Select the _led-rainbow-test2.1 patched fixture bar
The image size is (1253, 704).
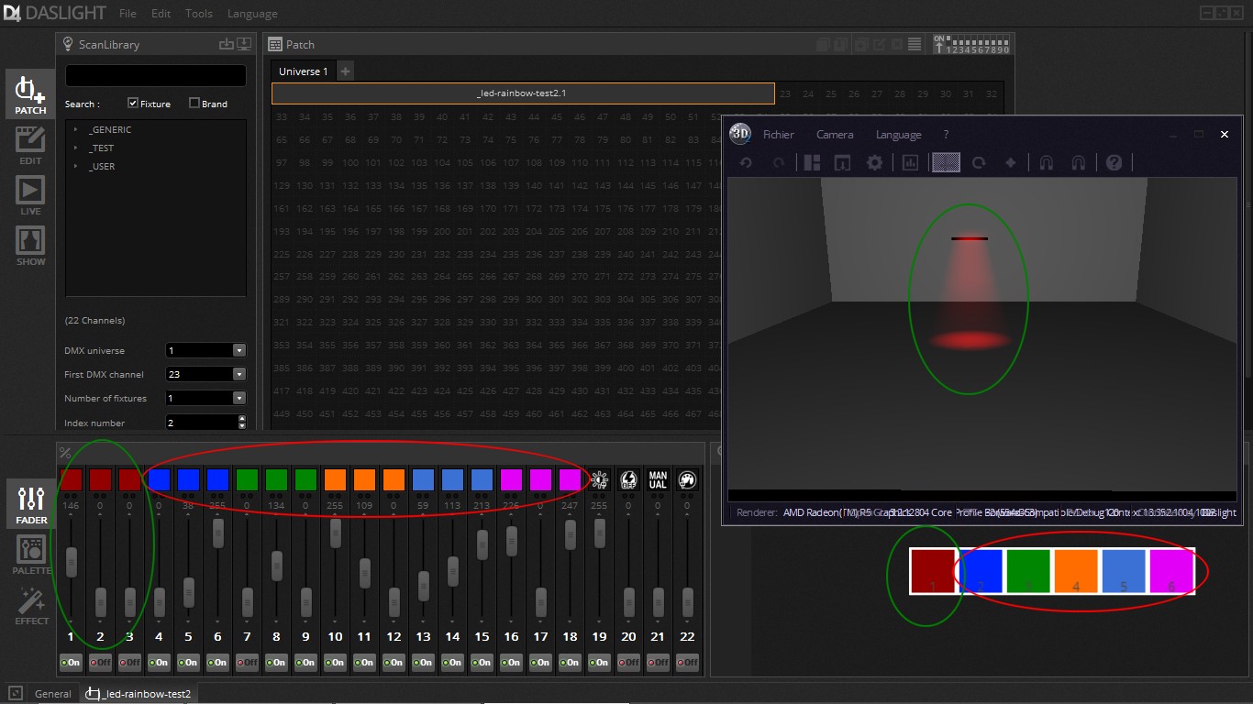click(x=523, y=93)
